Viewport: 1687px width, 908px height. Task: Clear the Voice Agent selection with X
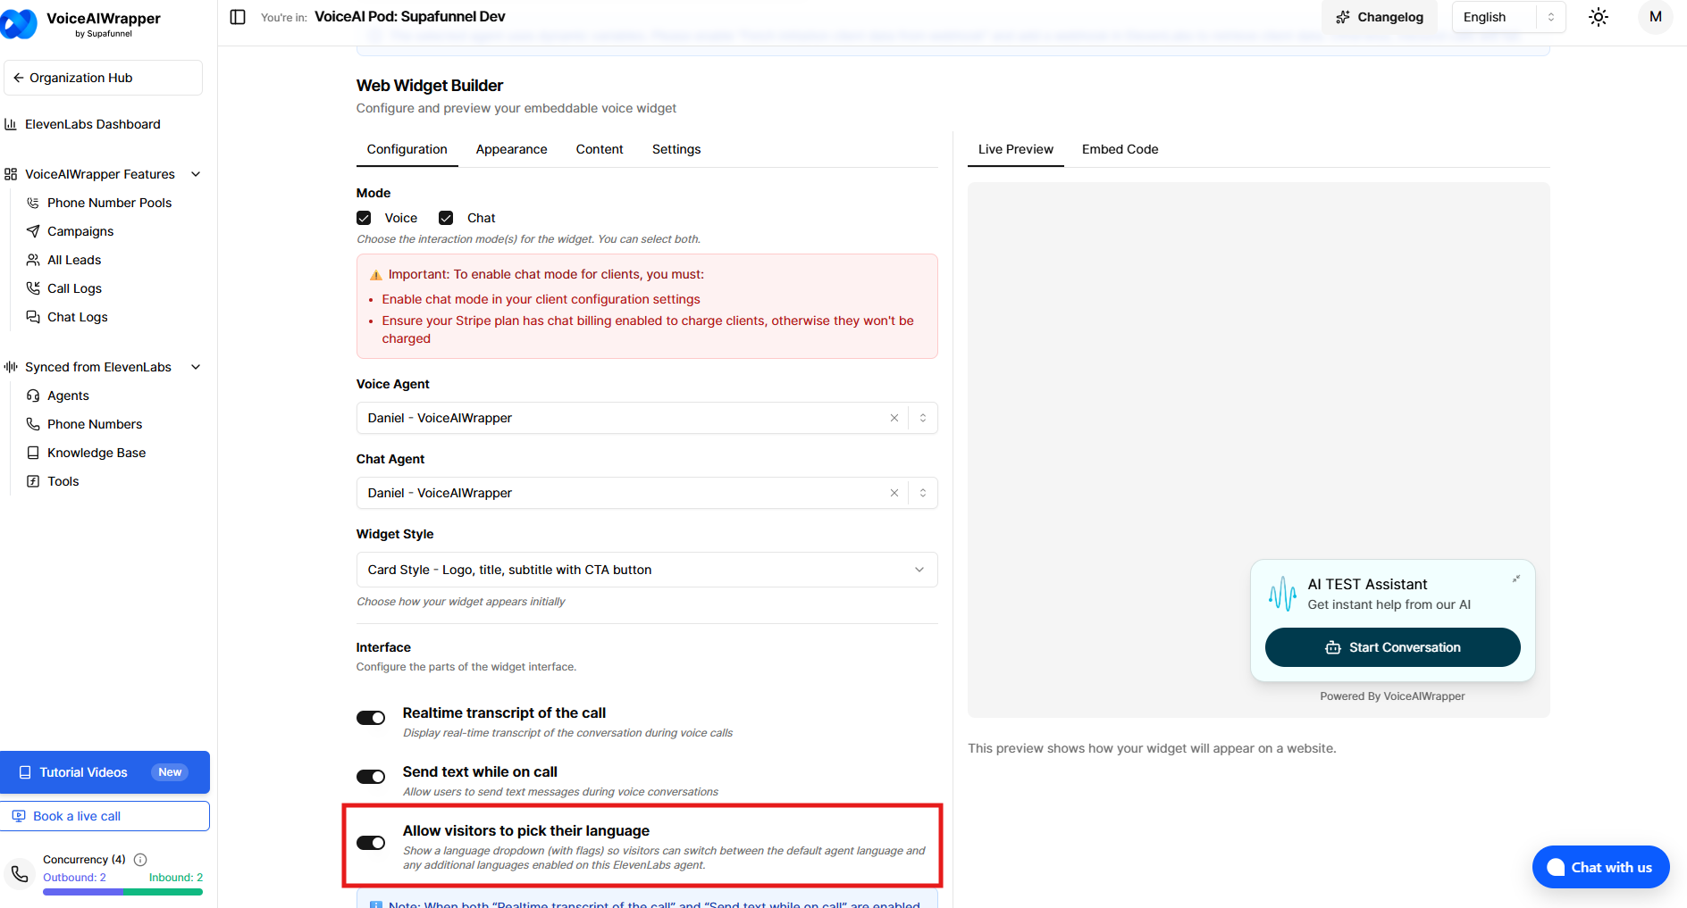click(894, 418)
